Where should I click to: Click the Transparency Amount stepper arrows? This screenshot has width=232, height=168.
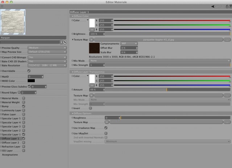[104, 89]
